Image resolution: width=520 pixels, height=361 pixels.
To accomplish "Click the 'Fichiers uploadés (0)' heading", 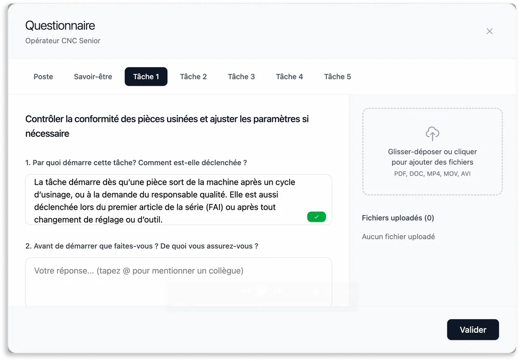I will 398,218.
